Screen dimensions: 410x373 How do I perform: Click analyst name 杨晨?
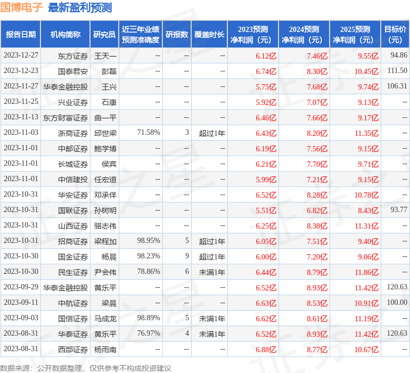pyautogui.click(x=109, y=257)
